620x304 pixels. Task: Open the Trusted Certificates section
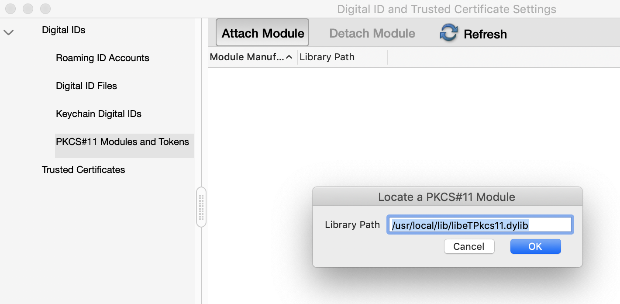pyautogui.click(x=83, y=169)
